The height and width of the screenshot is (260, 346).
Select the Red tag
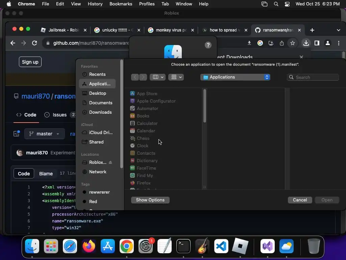pyautogui.click(x=97, y=202)
